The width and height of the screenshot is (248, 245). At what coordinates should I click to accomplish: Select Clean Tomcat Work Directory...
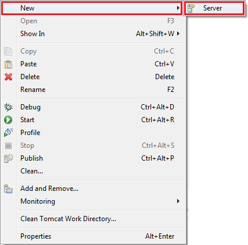[x=93, y=219]
